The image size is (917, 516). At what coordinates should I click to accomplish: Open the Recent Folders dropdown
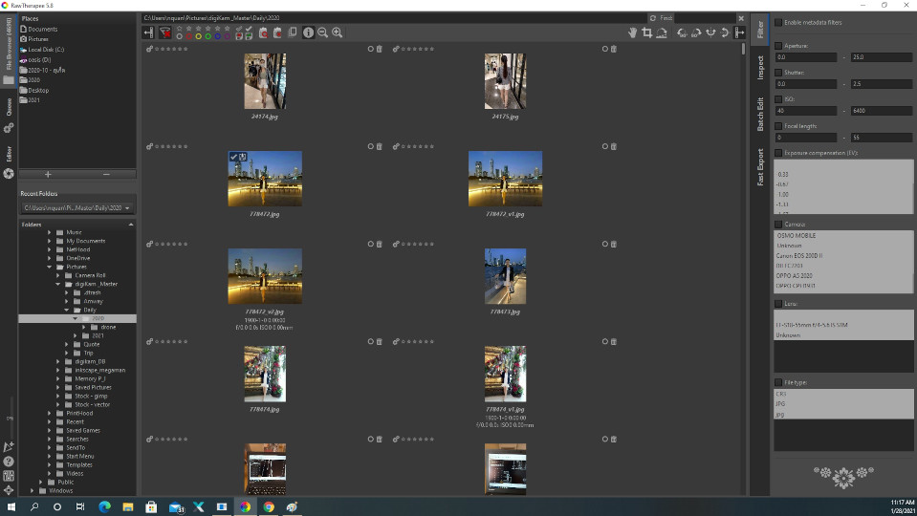click(x=76, y=207)
